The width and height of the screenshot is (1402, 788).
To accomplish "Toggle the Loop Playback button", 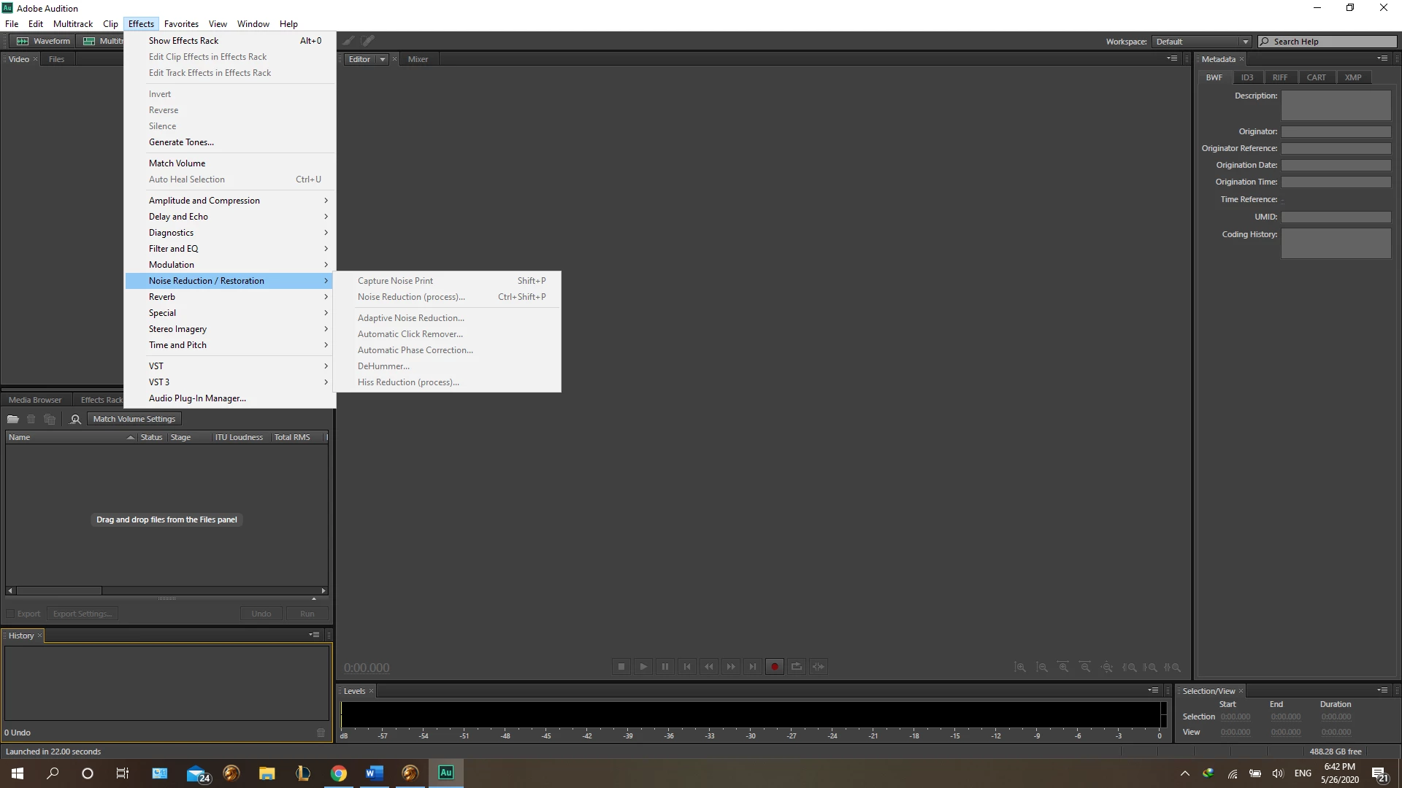I will click(797, 666).
